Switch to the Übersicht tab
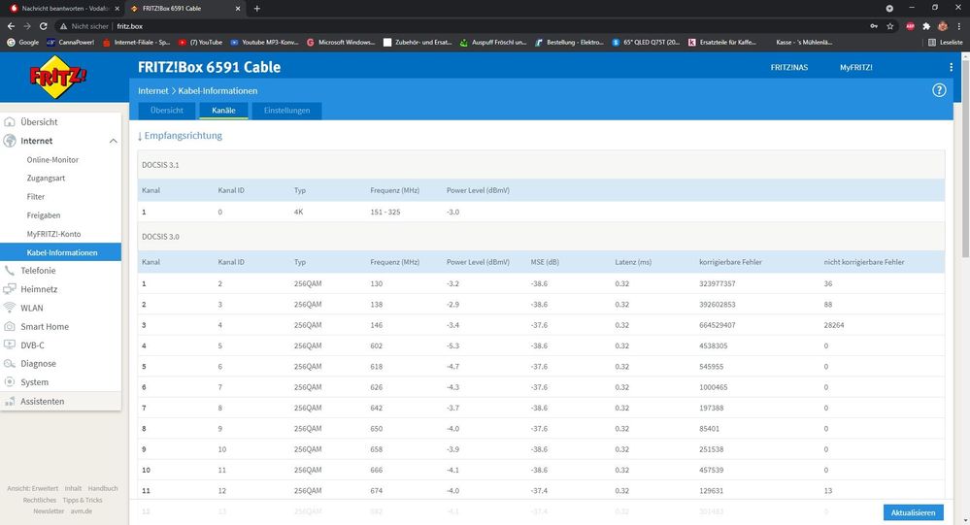 [166, 111]
